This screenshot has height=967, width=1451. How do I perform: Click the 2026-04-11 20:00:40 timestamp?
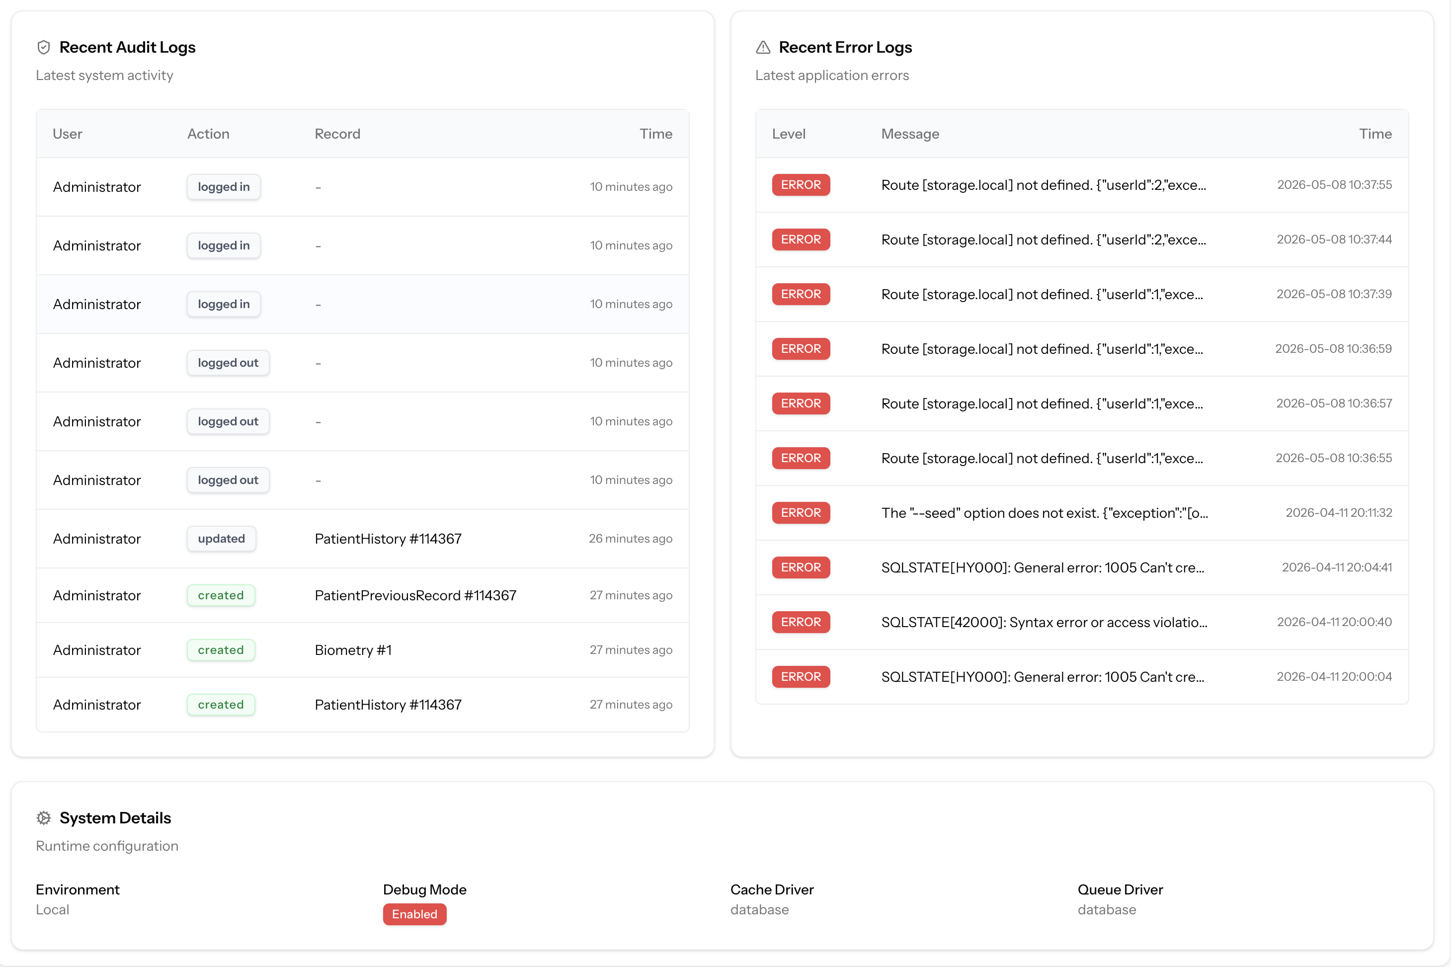(1334, 622)
